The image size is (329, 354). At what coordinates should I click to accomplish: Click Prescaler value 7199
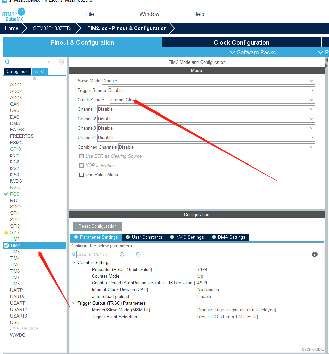pos(202,269)
